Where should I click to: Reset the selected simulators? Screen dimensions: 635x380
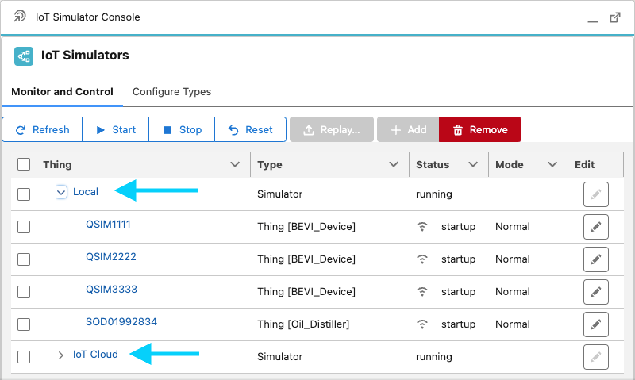click(250, 129)
